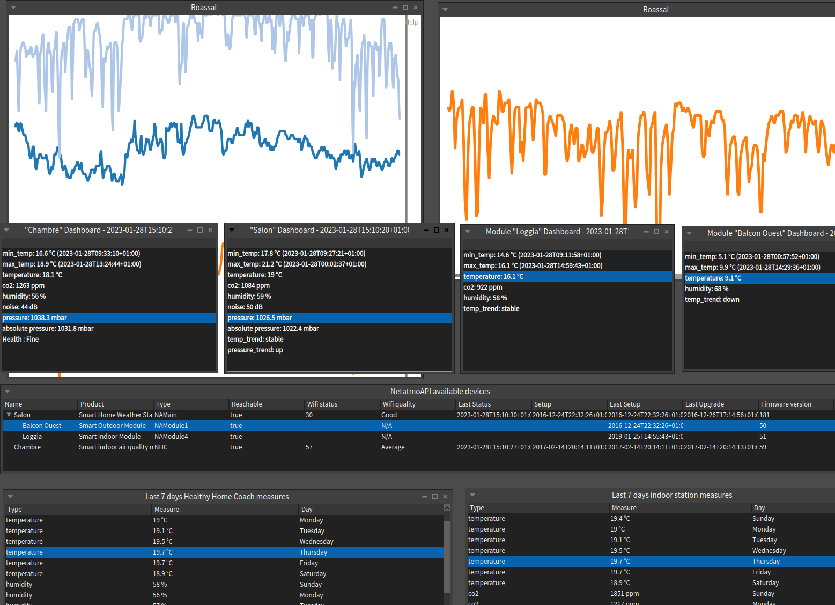Click the Last Status column header

494,404
